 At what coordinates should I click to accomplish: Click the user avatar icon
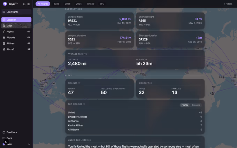[x=4, y=144]
